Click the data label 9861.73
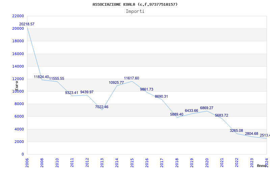Image resolution: width=270 pixels, height=169 pixels. click(146, 89)
